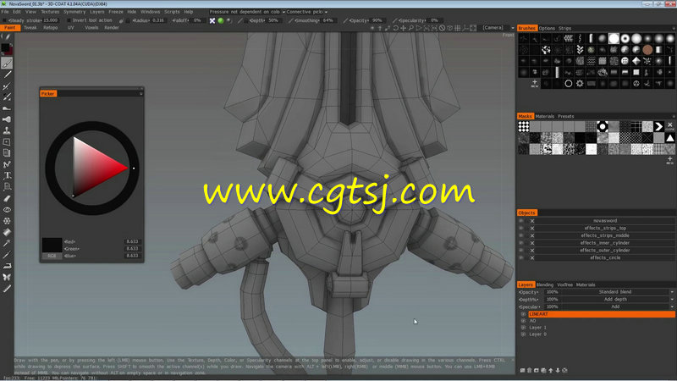
Task: Switch to the Retopo room tab
Action: tap(51, 28)
